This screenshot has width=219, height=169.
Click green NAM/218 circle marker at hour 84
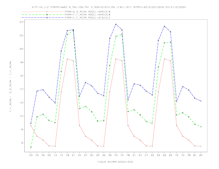pos(201,126)
